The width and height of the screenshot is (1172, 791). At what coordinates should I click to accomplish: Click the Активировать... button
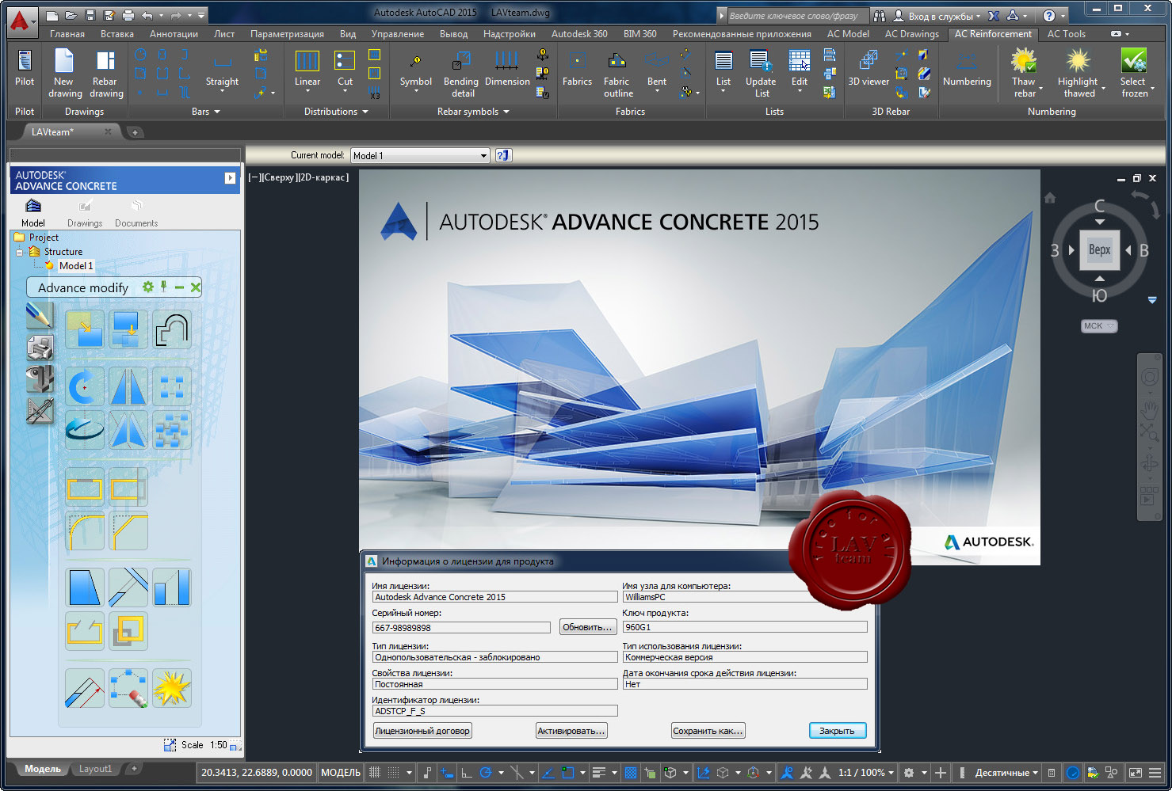point(572,731)
